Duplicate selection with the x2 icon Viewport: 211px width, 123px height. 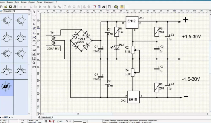pos(44,7)
